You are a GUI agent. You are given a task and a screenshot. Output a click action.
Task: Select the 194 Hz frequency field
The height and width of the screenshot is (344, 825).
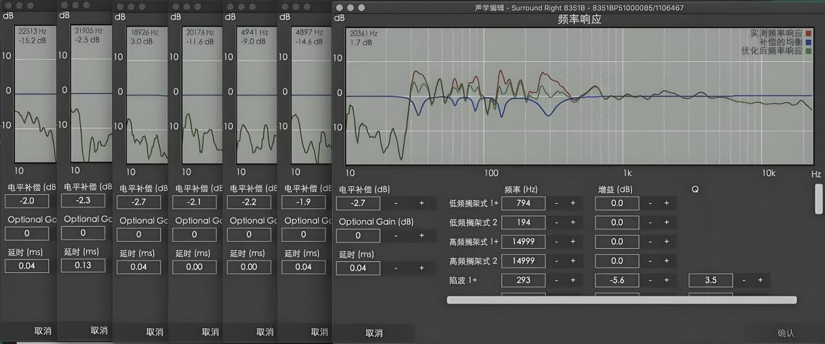pyautogui.click(x=523, y=222)
